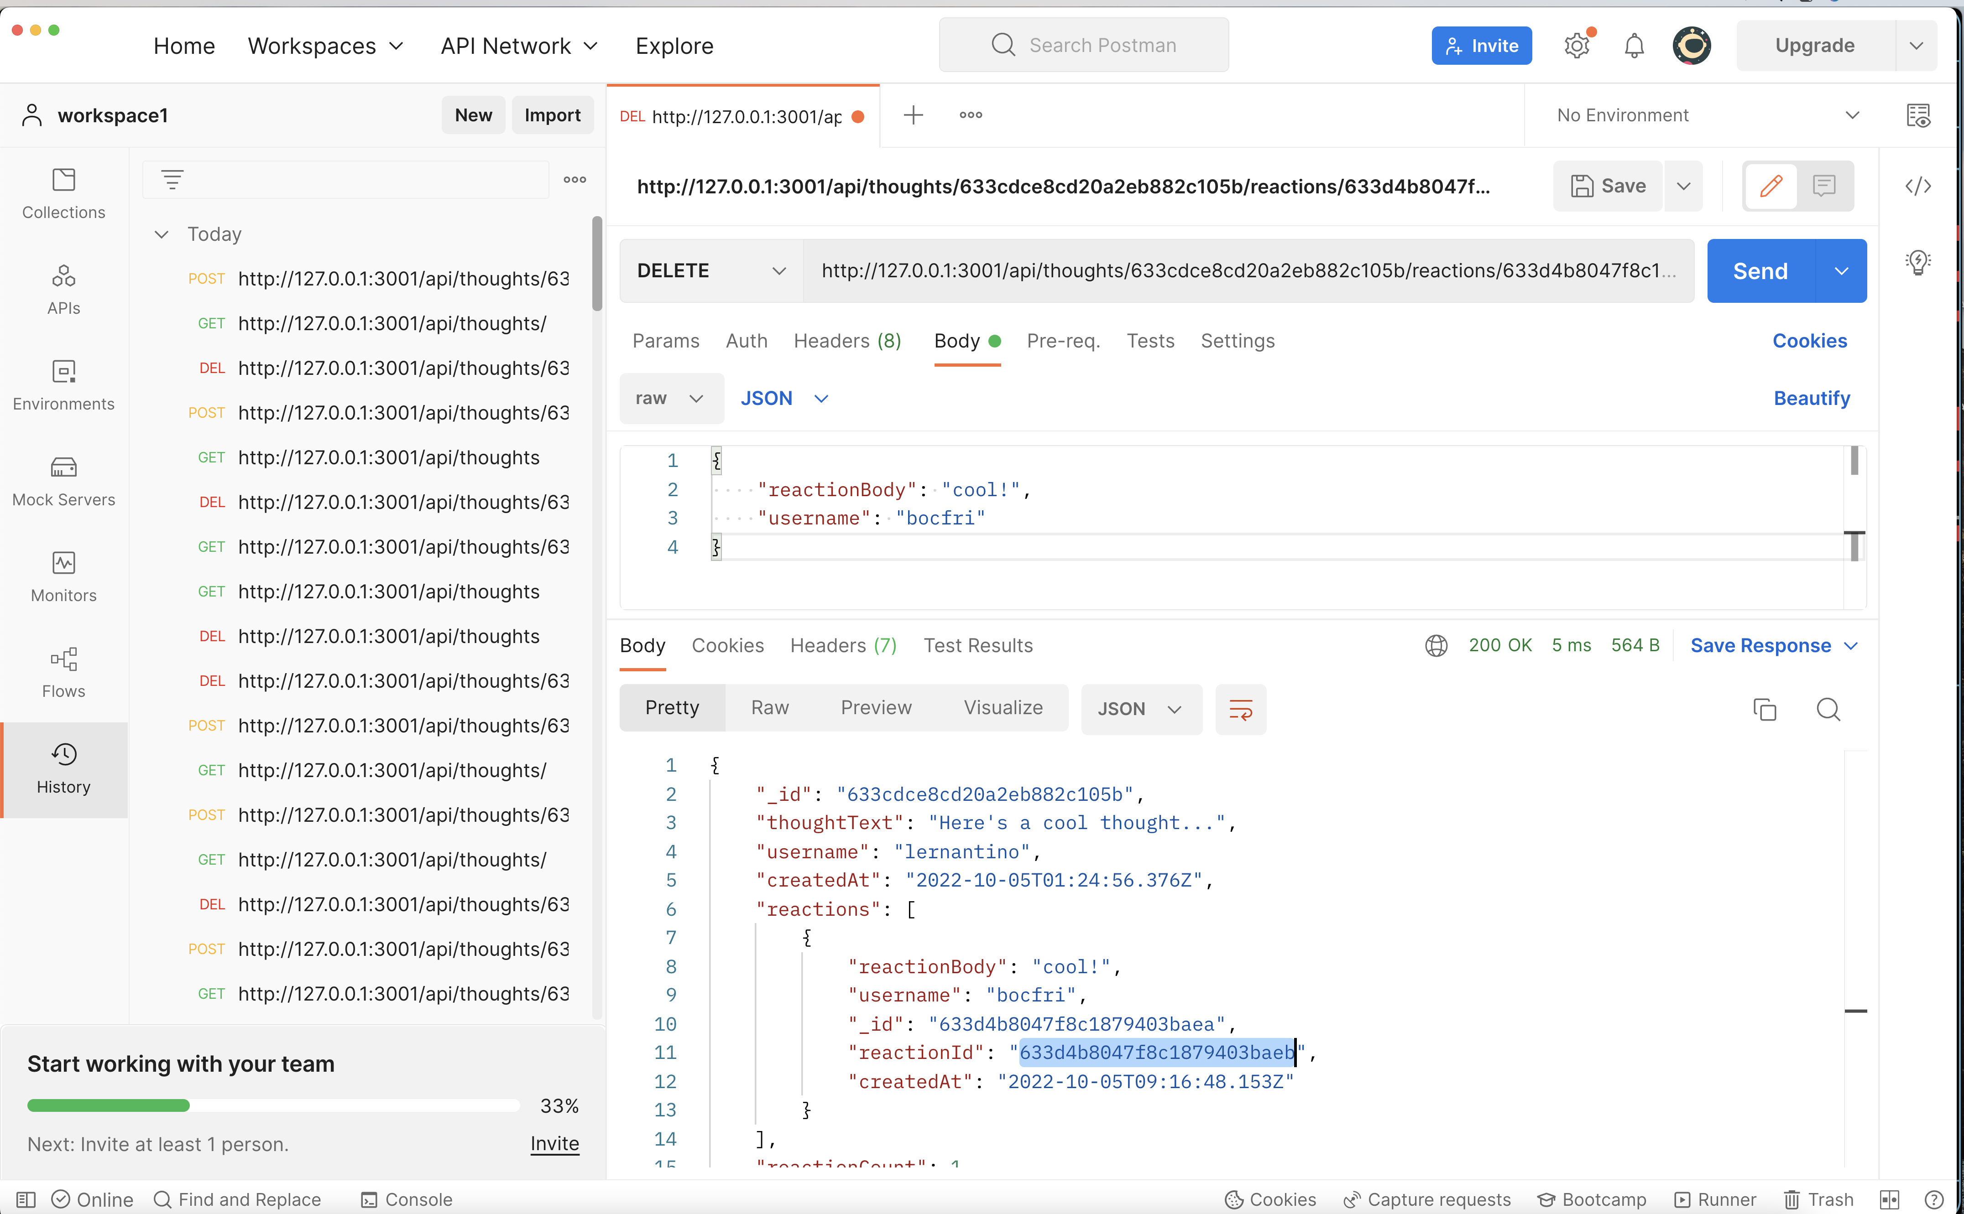
Task: Switch to comment mode on the request
Action: [1824, 186]
